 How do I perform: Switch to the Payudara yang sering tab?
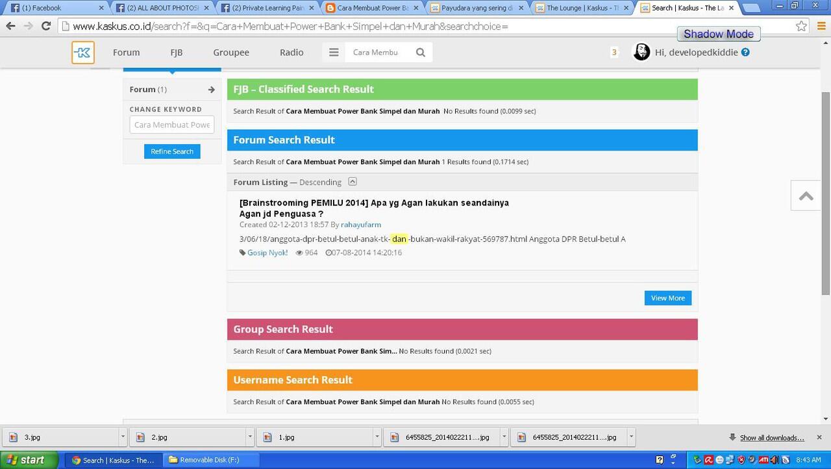click(476, 8)
